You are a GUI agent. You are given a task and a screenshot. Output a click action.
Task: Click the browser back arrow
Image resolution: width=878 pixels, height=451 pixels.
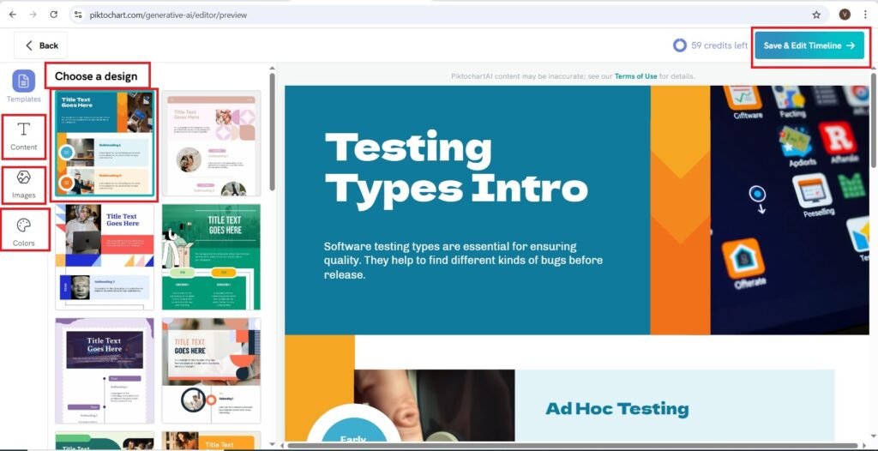coord(12,15)
